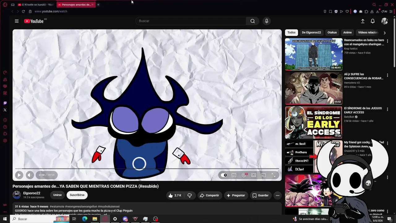This screenshot has height=223, width=396.
Task: Open a new browser tab
Action: pos(98,5)
